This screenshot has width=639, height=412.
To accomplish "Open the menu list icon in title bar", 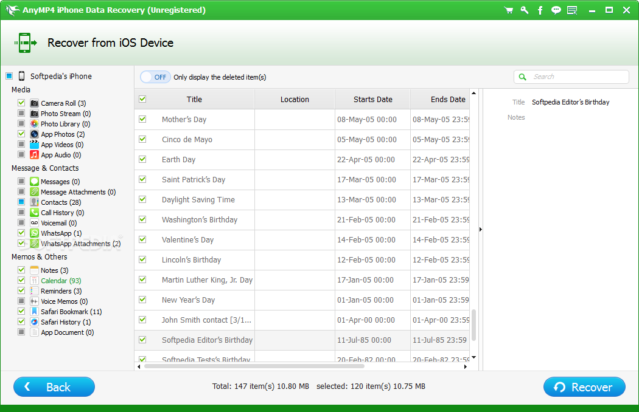I will (572, 10).
